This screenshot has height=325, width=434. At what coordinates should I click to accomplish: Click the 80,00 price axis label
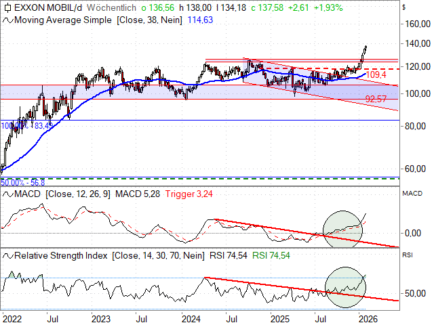tap(415, 127)
